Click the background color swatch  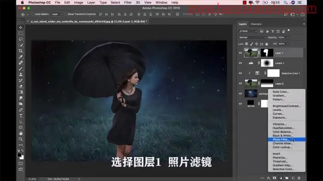click(x=22, y=158)
